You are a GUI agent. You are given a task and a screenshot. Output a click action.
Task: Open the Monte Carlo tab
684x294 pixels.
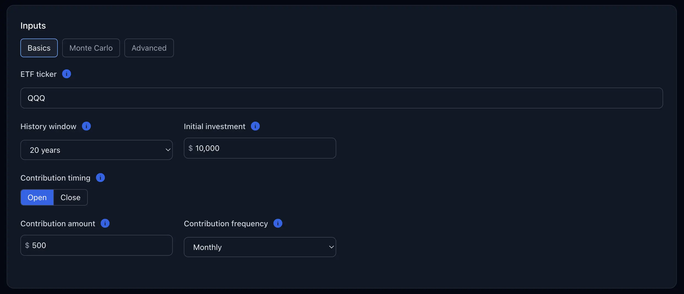[91, 48]
